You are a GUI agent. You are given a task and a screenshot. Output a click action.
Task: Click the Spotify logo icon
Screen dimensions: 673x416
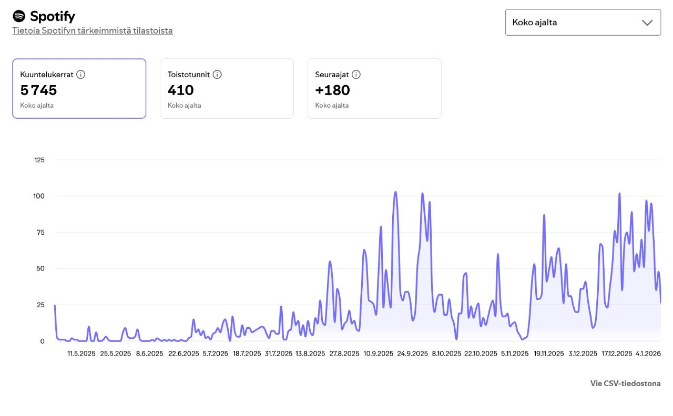[x=19, y=16]
